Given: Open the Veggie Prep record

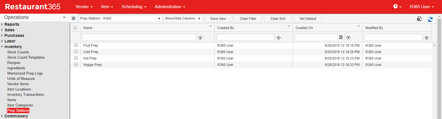Looking at the screenshot, I should click(92, 65).
